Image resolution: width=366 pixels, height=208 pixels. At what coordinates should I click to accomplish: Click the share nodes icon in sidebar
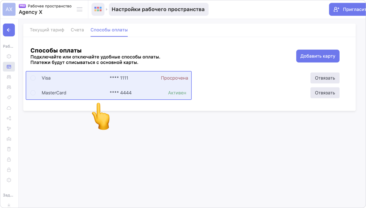tap(9, 118)
